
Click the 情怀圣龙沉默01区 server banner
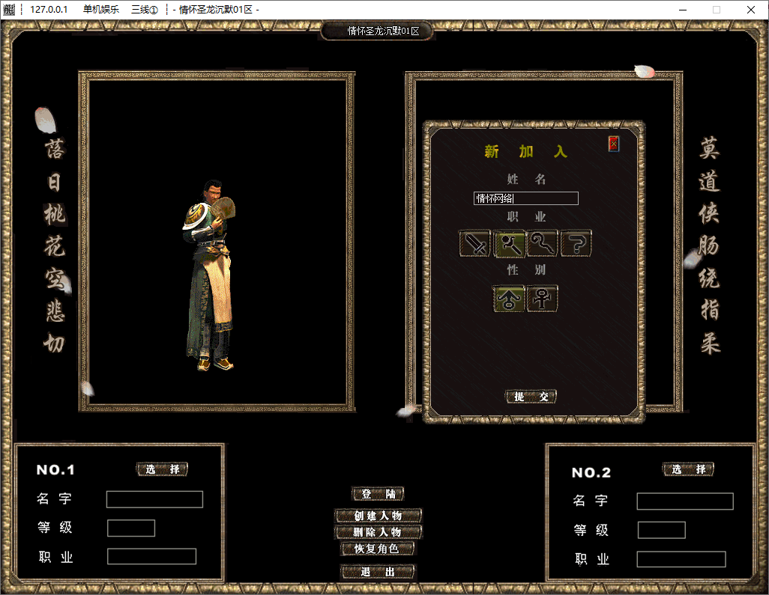coord(384,31)
